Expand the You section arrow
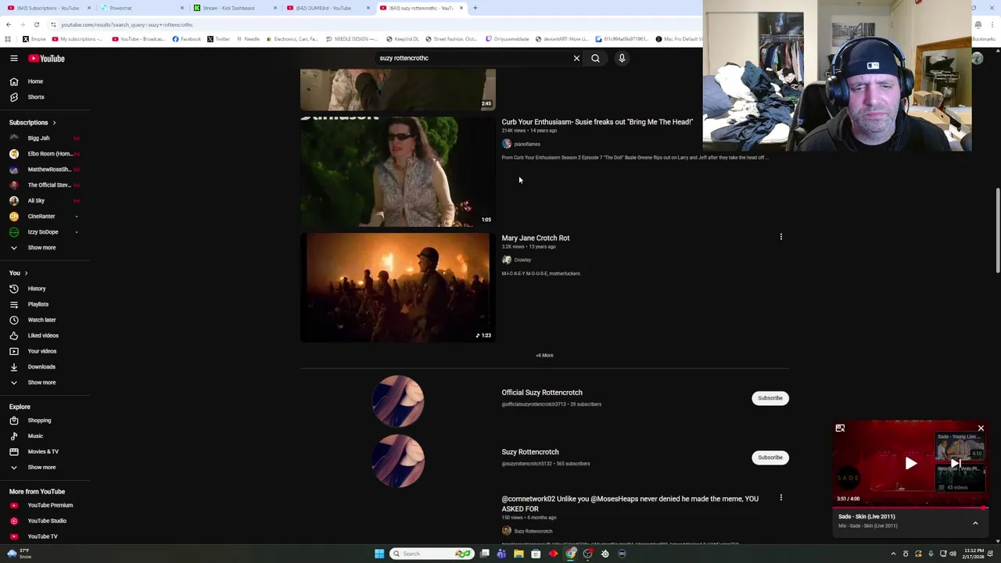 [x=26, y=273]
